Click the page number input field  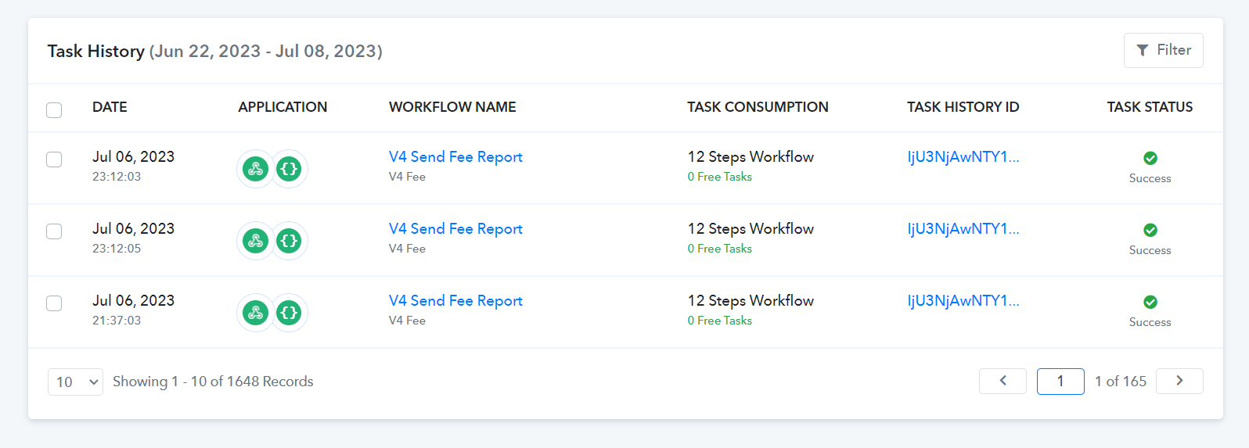1060,381
